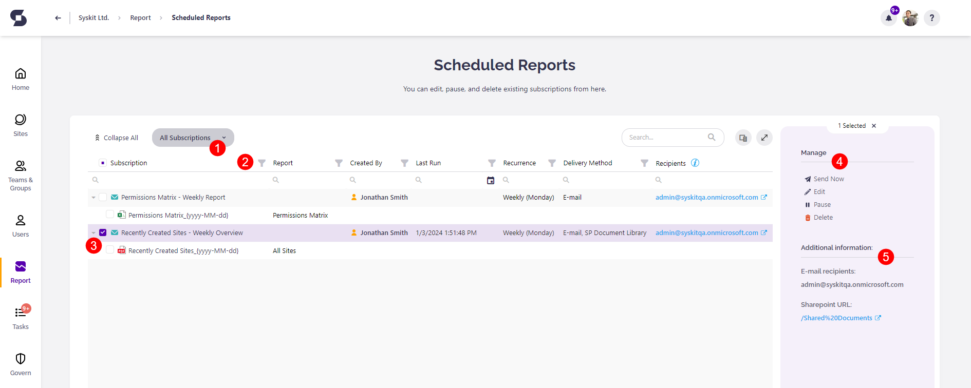Sort by the Subscription column header
971x388 pixels.
(x=128, y=163)
